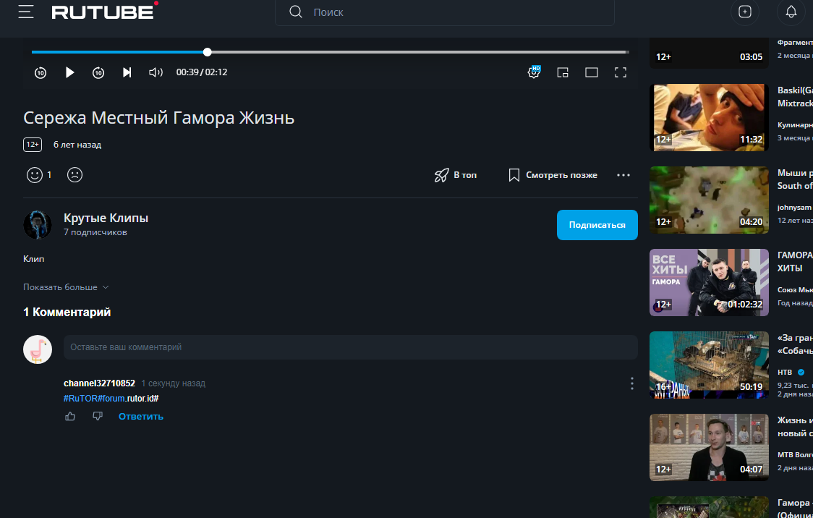Open the 03:05 recommended video thumbnail
This screenshot has height=518, width=813.
coord(709,53)
